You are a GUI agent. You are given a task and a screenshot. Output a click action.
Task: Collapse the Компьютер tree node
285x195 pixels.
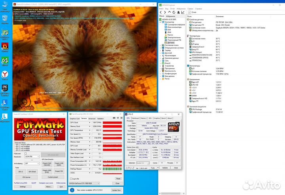coord(160,22)
